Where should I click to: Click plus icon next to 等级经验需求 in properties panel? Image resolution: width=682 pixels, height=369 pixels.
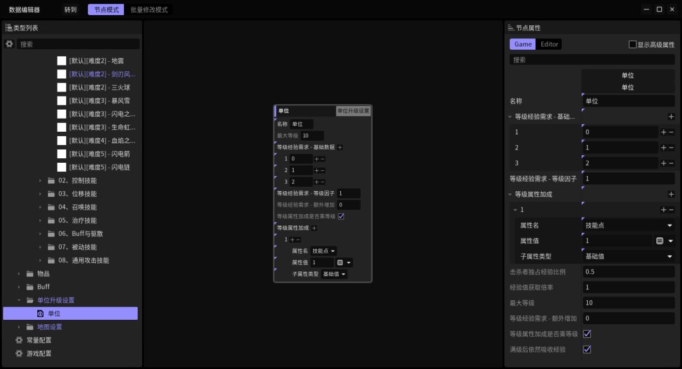point(671,117)
